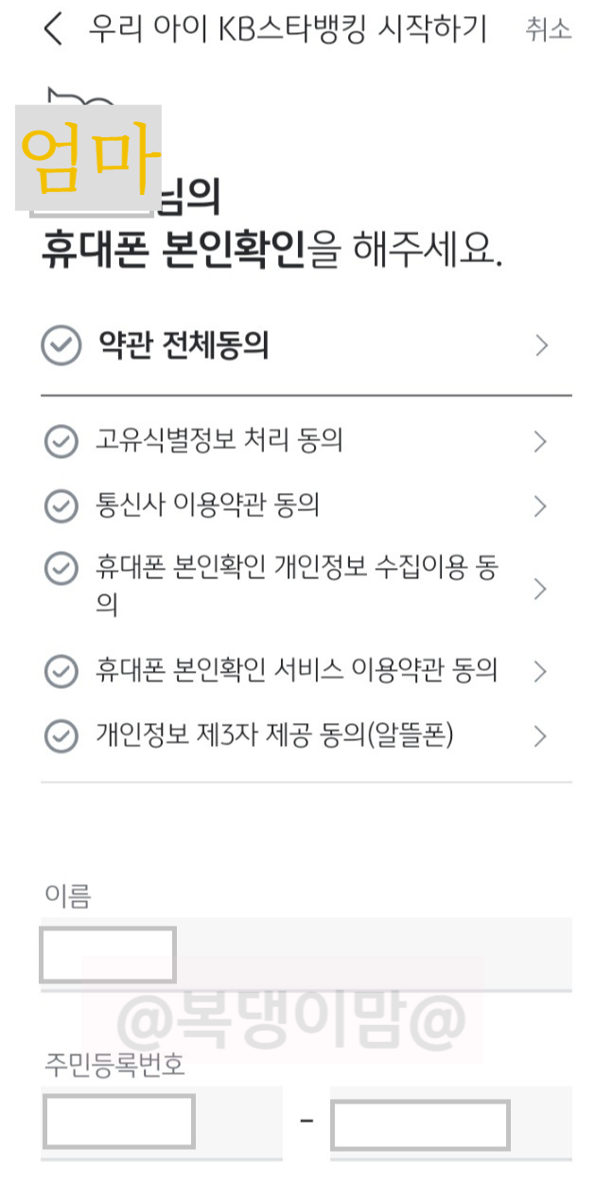Expand the 휴대폰 본인확인 개인정보 수집이용 동의 chevron
This screenshot has width=613, height=1184.
pos(541,587)
